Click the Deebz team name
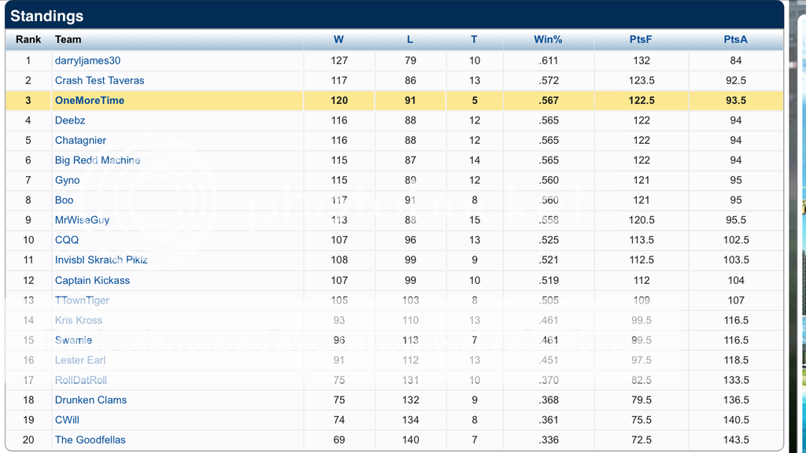The width and height of the screenshot is (806, 453). 70,120
